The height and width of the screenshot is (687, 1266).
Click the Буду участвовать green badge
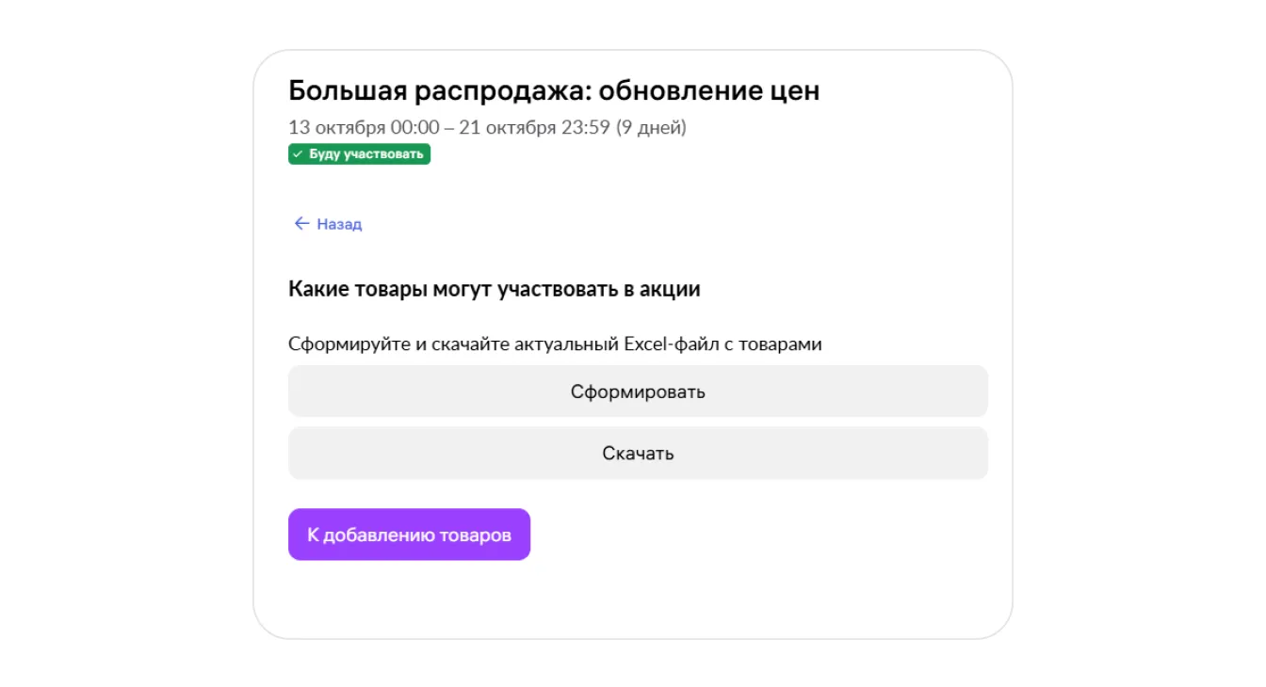(x=359, y=154)
